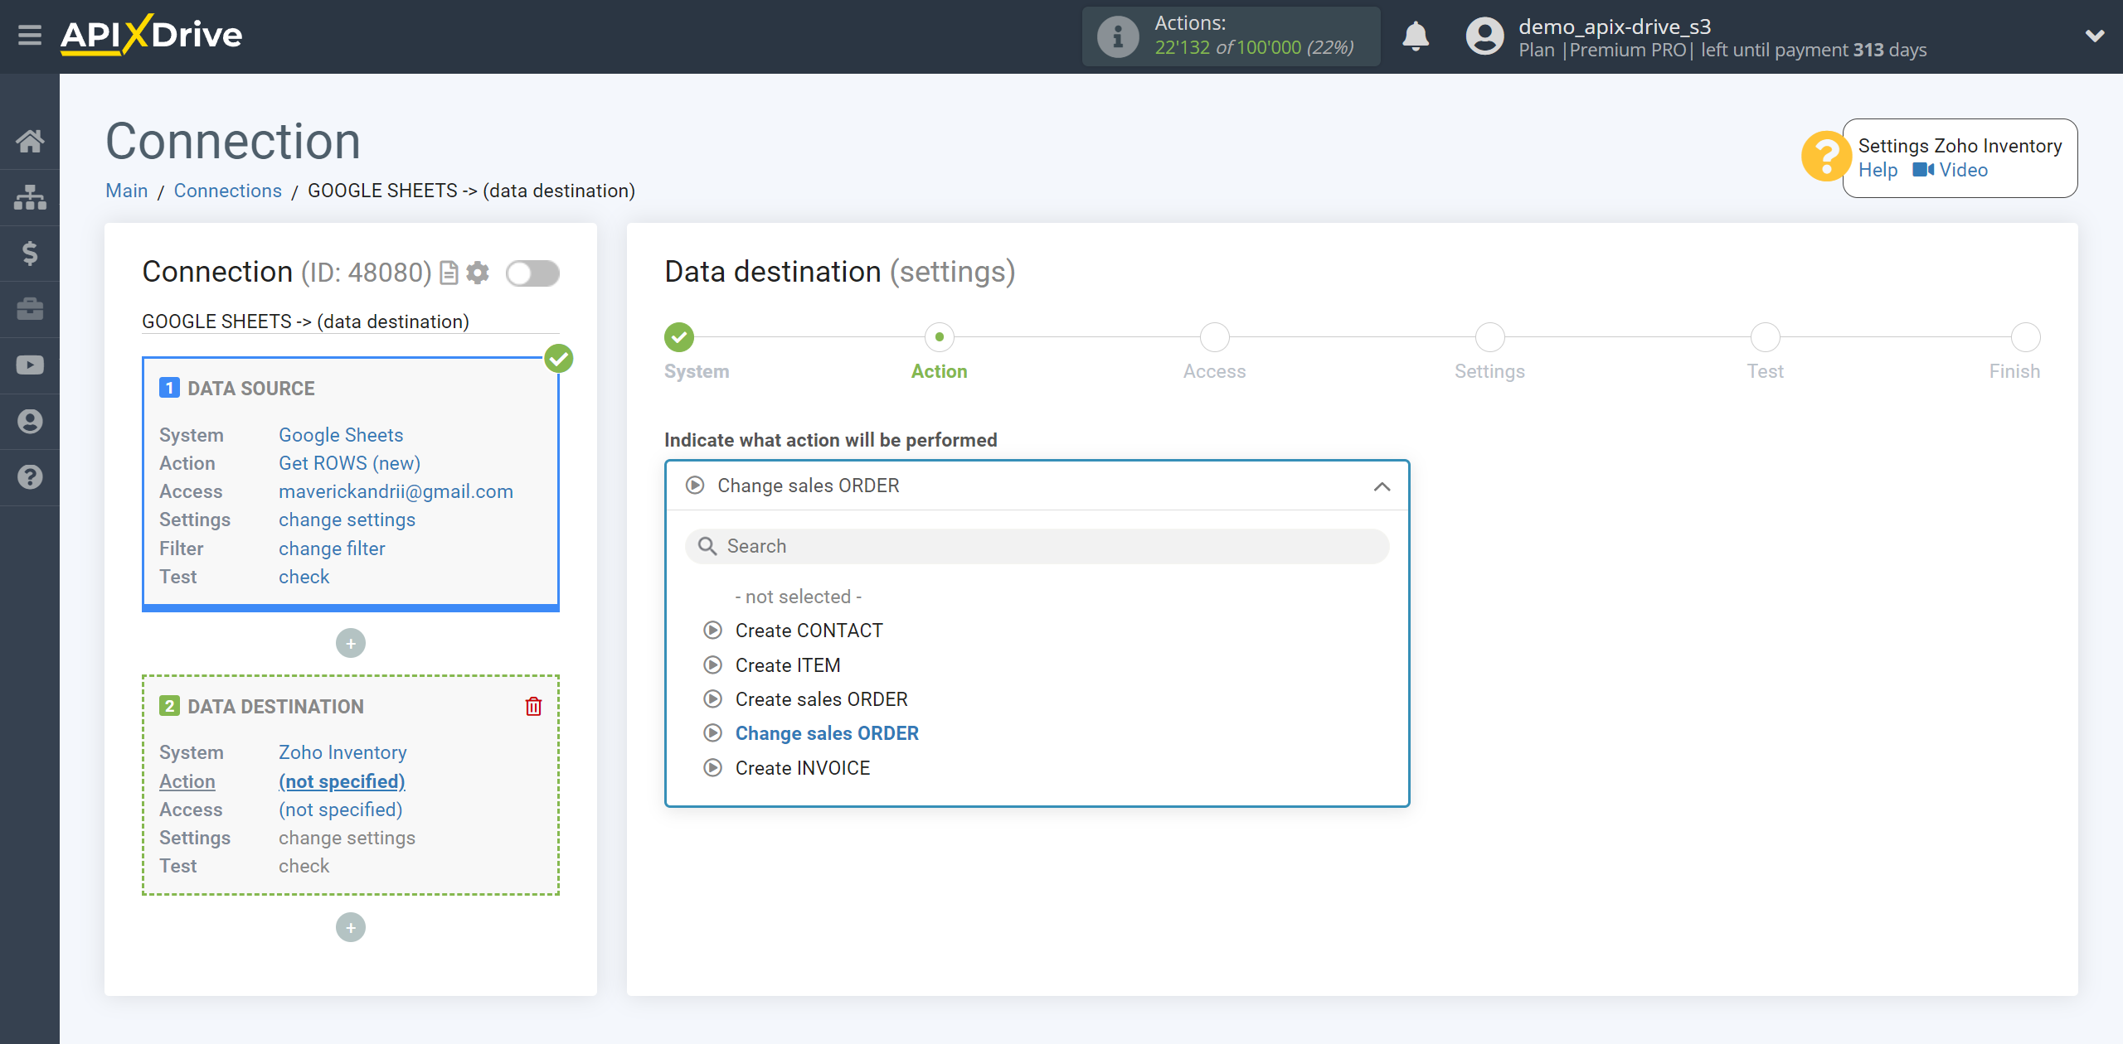
Task: Collapse the action selection dropdown
Action: 1381,484
